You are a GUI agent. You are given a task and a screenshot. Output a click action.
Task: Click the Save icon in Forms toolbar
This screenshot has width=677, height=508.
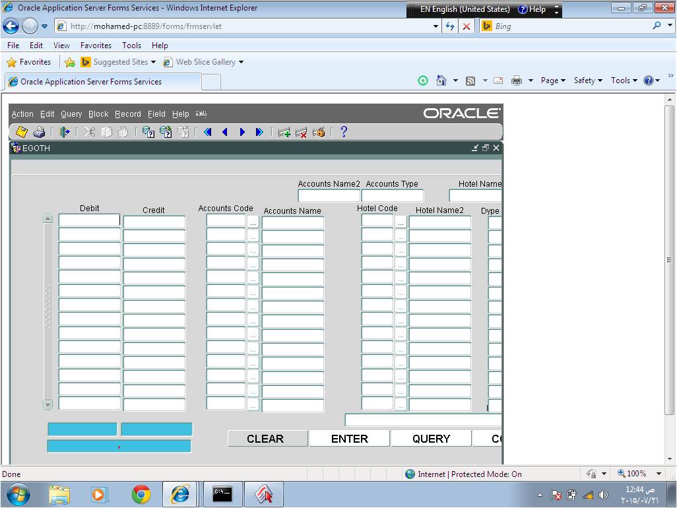tap(22, 132)
